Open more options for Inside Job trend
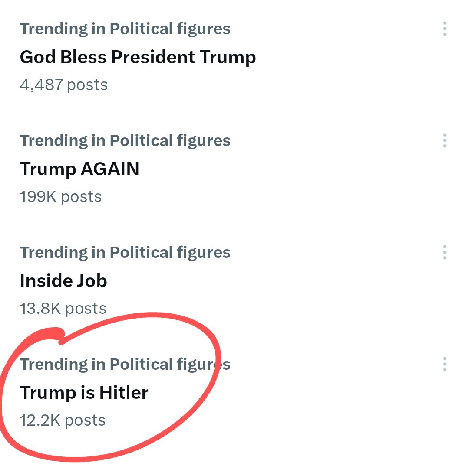469x466 pixels. (x=445, y=252)
